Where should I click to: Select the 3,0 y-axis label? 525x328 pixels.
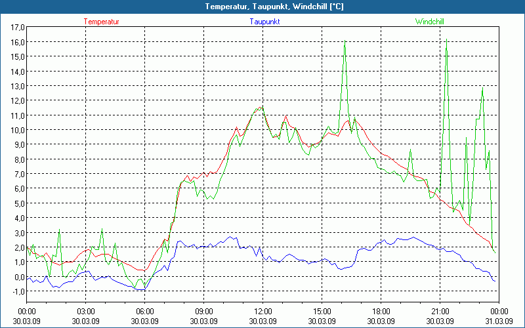click(x=20, y=233)
